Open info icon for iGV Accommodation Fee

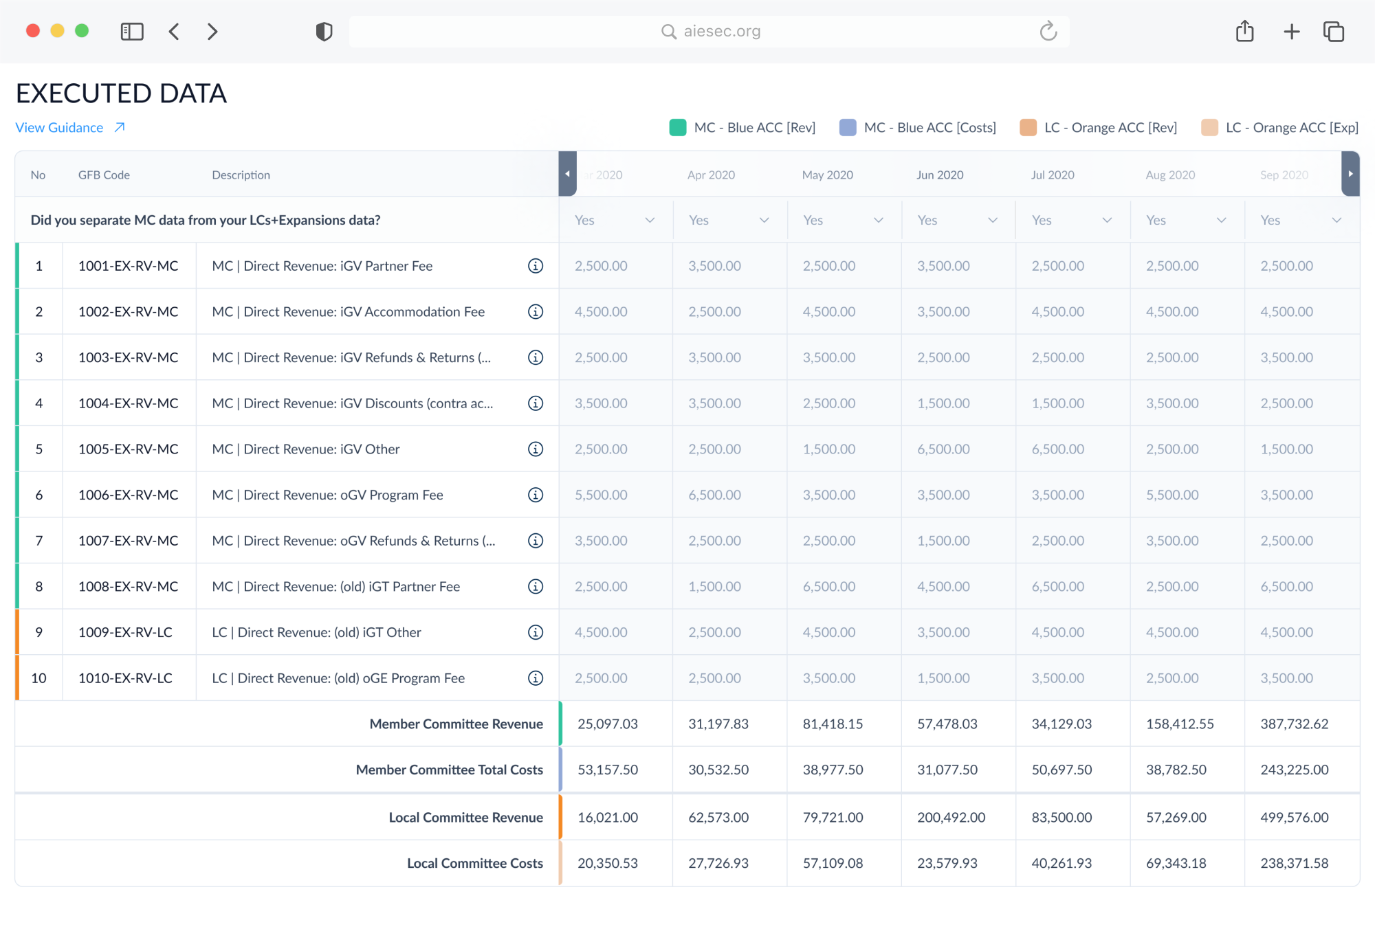tap(536, 312)
